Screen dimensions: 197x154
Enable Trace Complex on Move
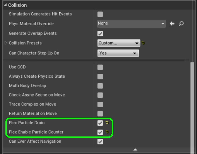click(x=100, y=104)
